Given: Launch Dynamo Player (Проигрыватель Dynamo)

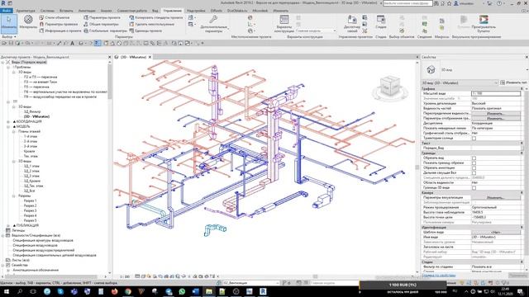Looking at the screenshot, I should point(484,24).
